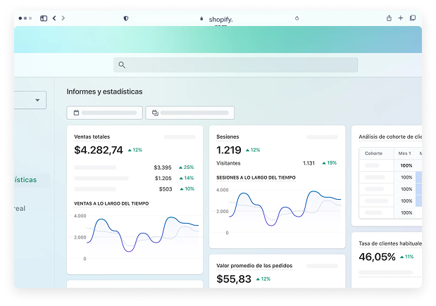The width and height of the screenshot is (436, 306).
Task: Select the Estadísticas sidebar item
Action: 25,180
